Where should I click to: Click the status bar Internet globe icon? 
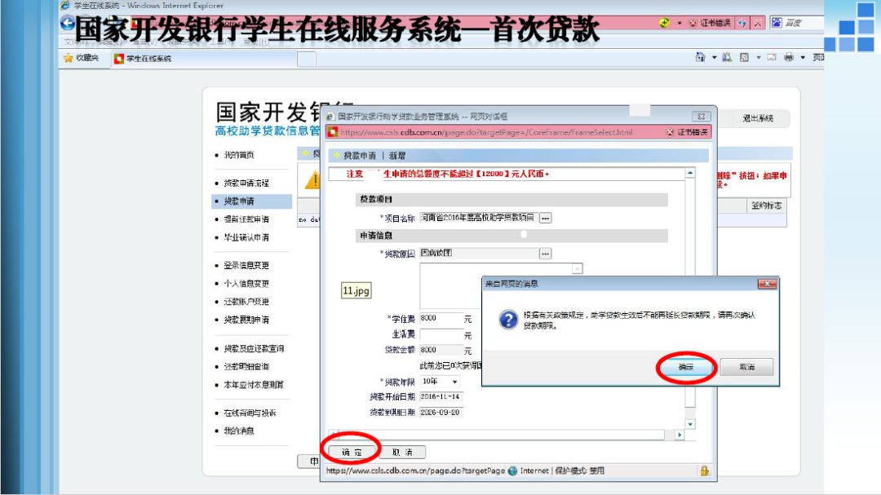pos(512,471)
